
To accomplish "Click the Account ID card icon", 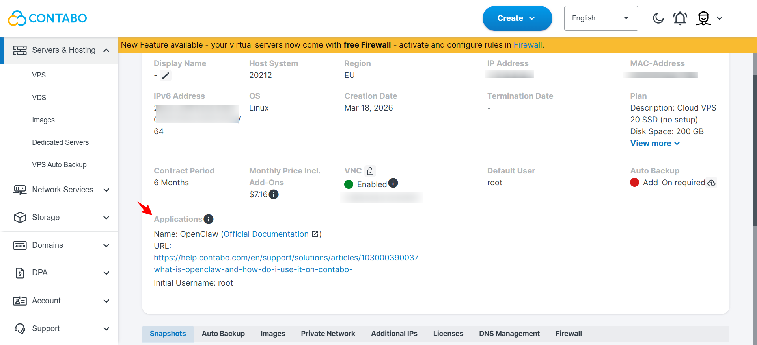I will (20, 301).
